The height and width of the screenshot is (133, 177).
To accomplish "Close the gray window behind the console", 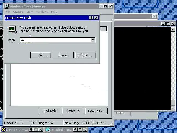I will coord(154,16).
